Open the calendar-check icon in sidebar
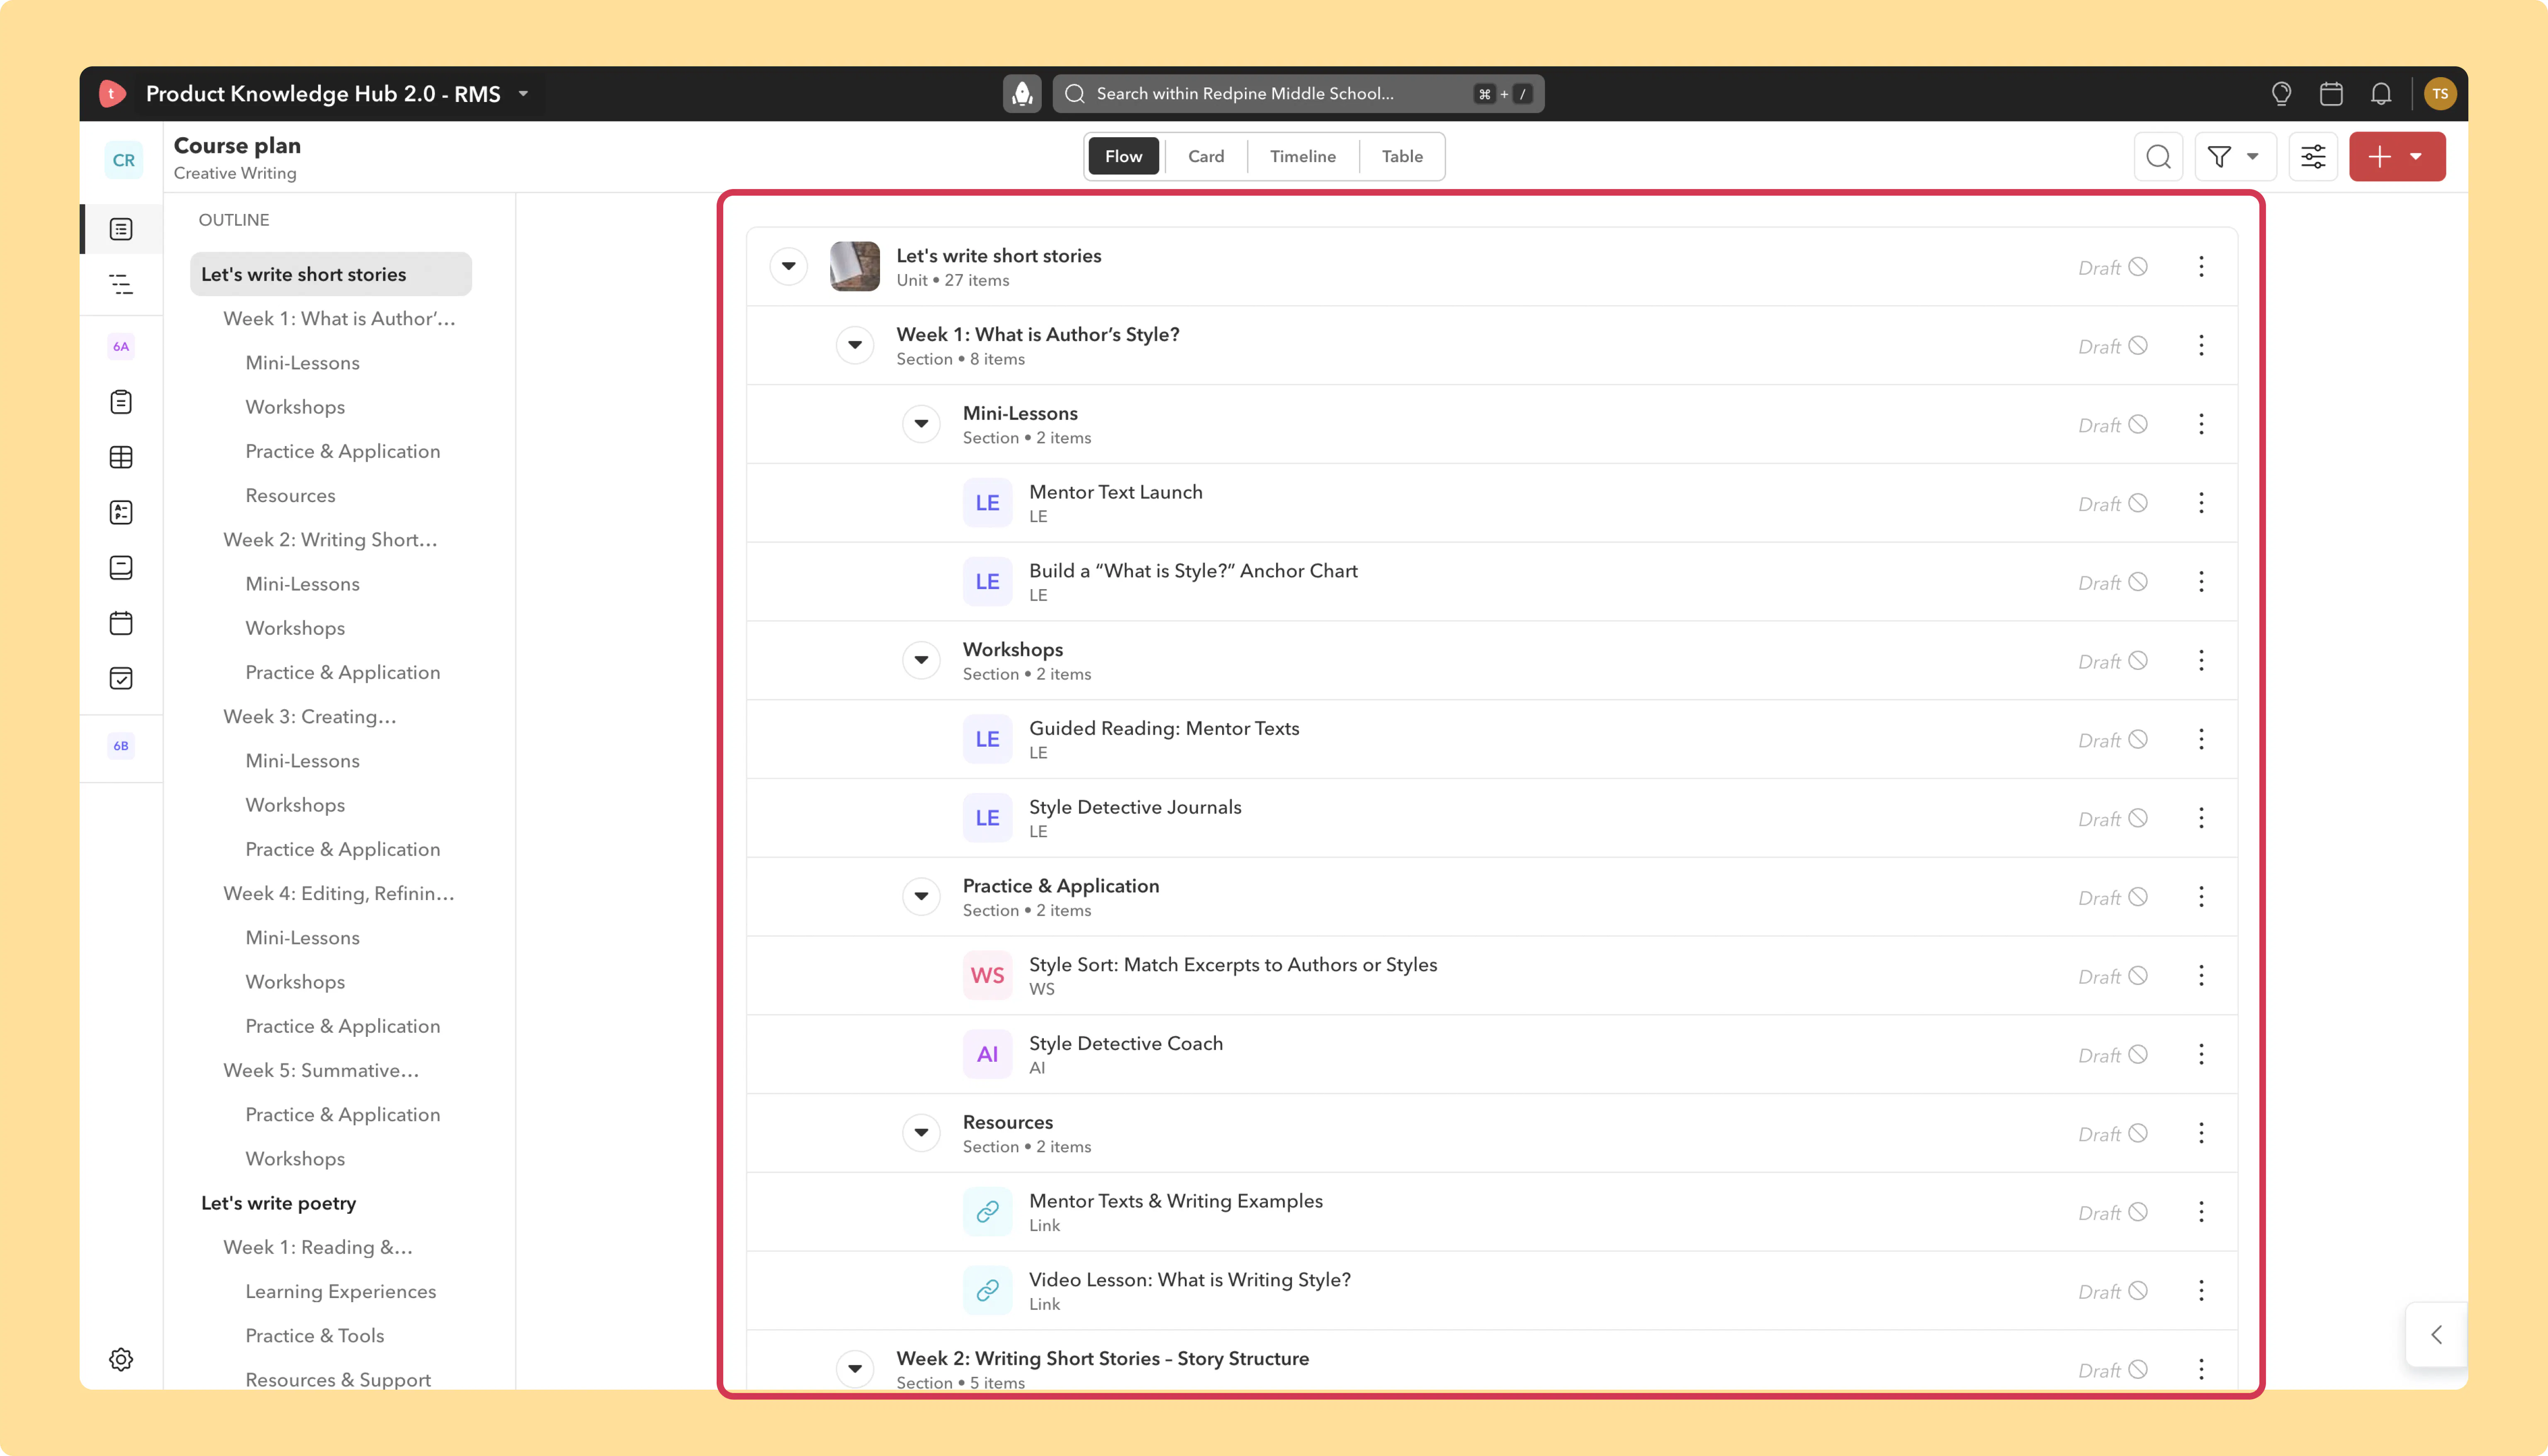This screenshot has width=2548, height=1456. pos(121,678)
